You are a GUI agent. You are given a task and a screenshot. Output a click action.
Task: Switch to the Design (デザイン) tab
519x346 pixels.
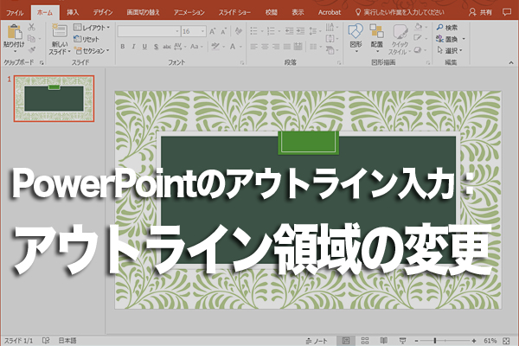(103, 13)
